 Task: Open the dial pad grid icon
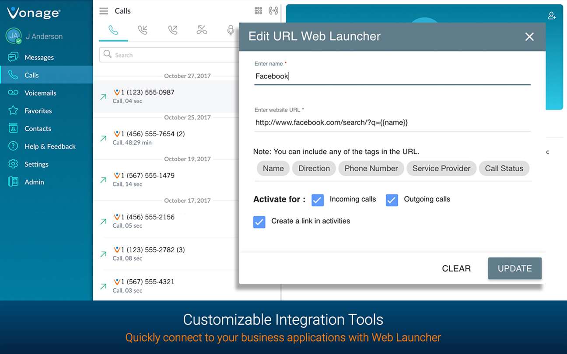[259, 11]
